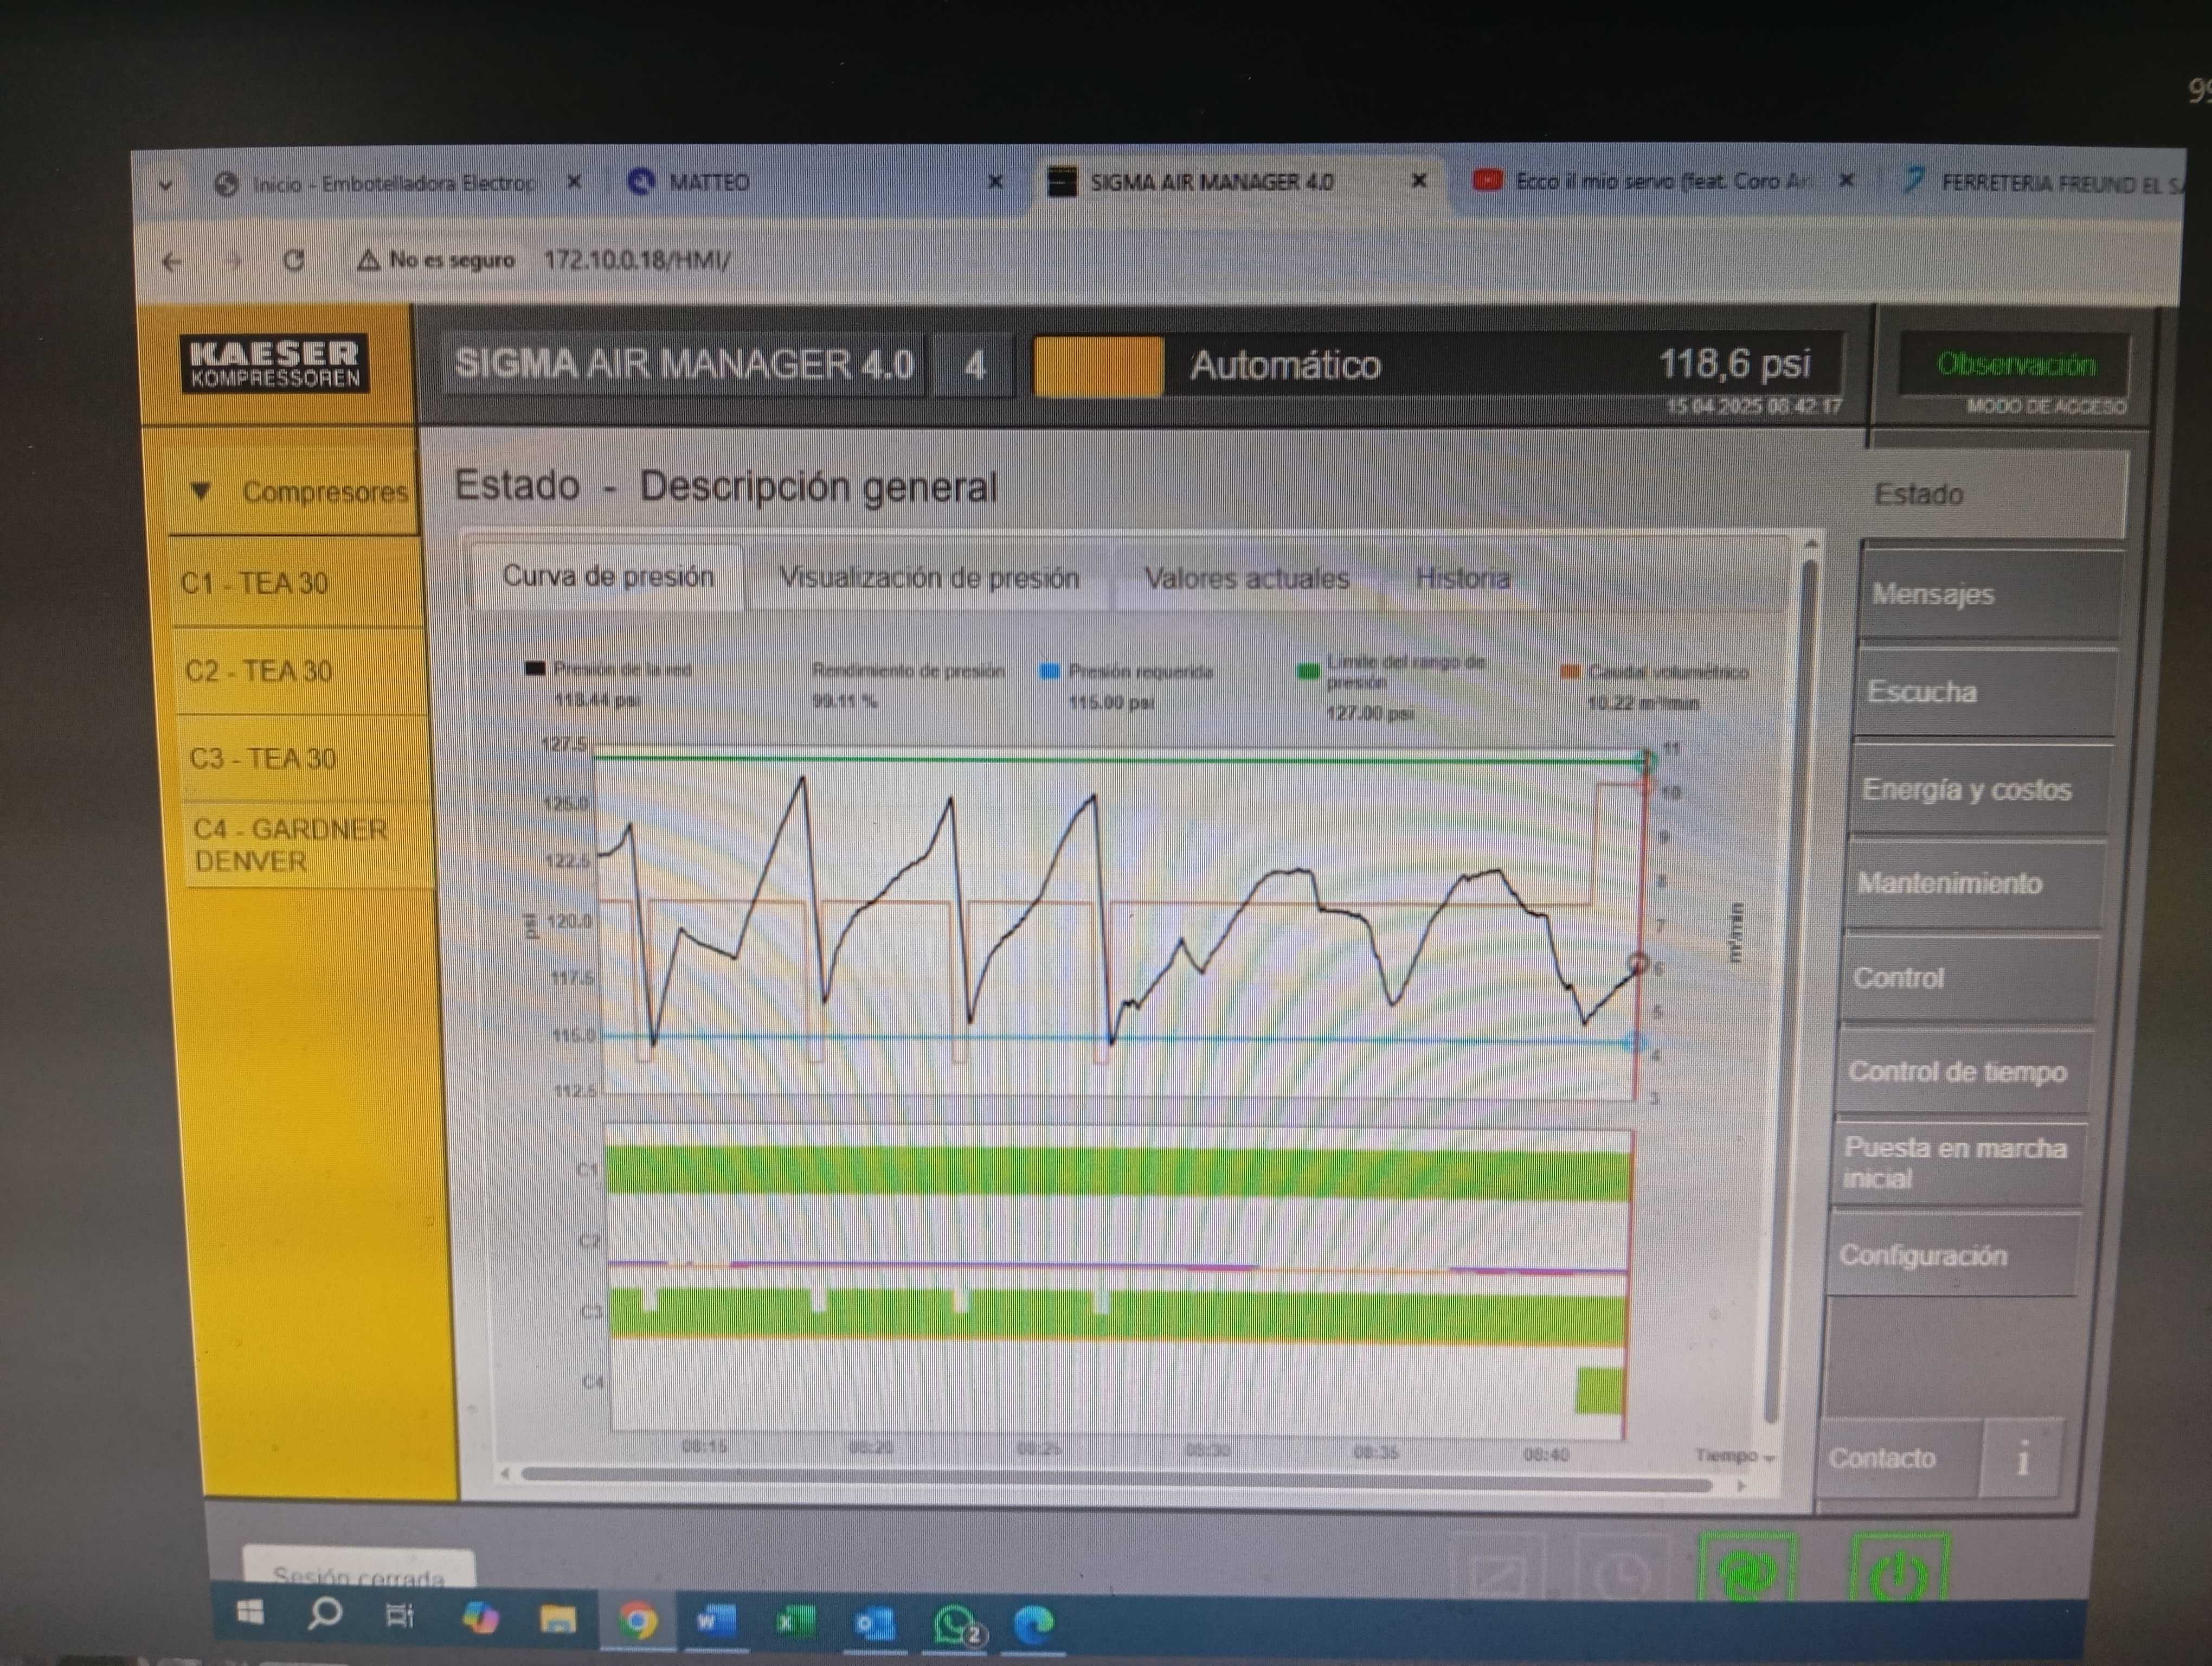
Task: Switch to Visualización de presión tab
Action: (x=929, y=578)
